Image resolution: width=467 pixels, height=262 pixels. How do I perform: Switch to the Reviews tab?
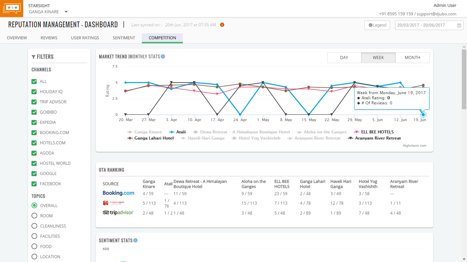tap(49, 38)
